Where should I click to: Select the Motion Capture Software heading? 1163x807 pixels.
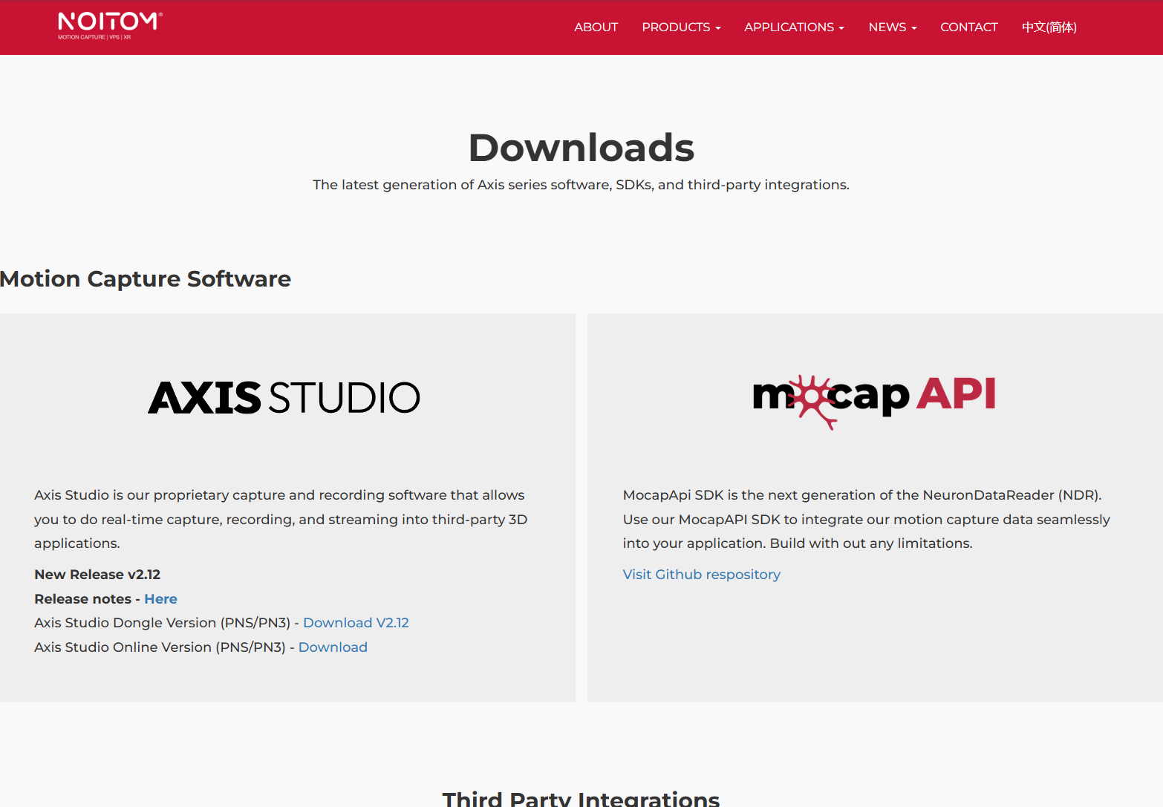(146, 279)
